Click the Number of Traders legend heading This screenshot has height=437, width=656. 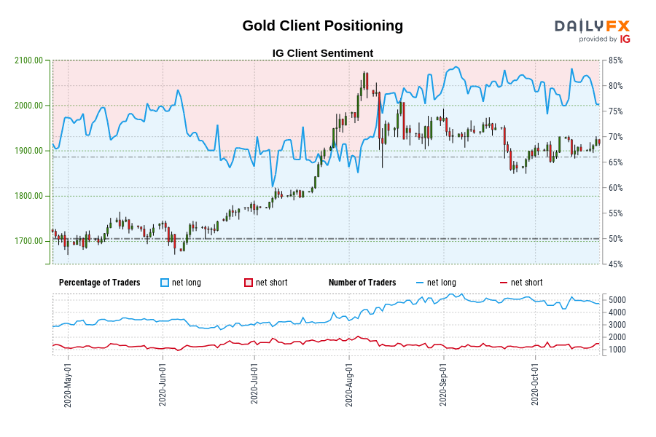[362, 283]
